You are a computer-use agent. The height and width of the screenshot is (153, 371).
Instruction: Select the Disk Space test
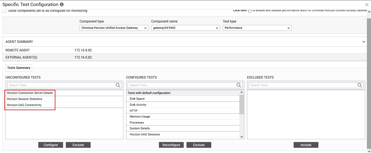point(183,99)
